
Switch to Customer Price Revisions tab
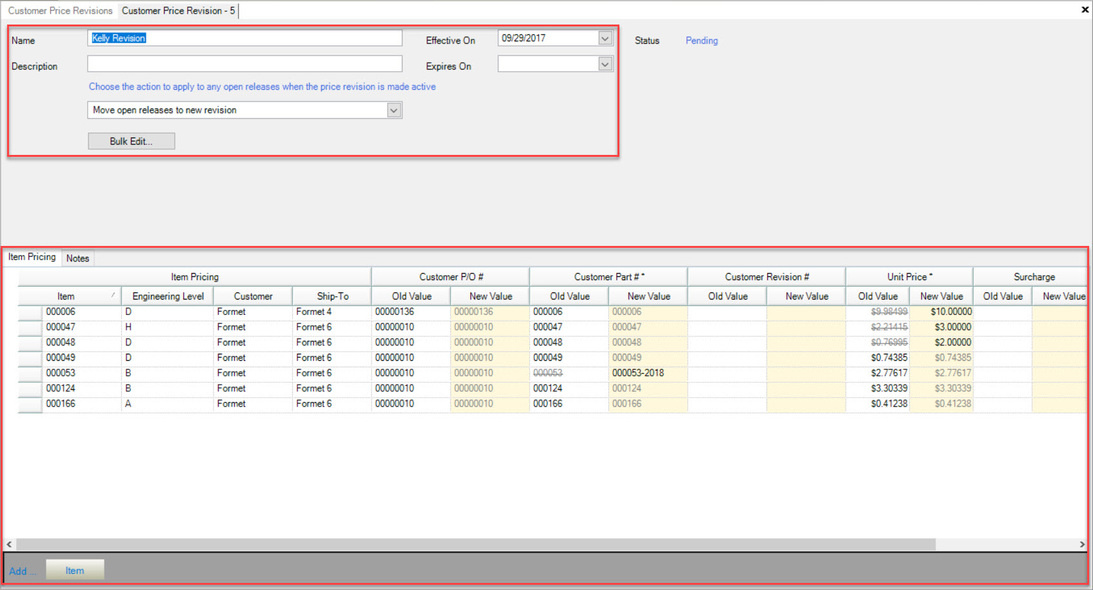pyautogui.click(x=60, y=10)
